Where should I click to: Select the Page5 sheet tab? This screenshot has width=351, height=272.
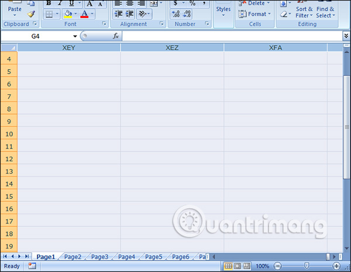coord(153,257)
